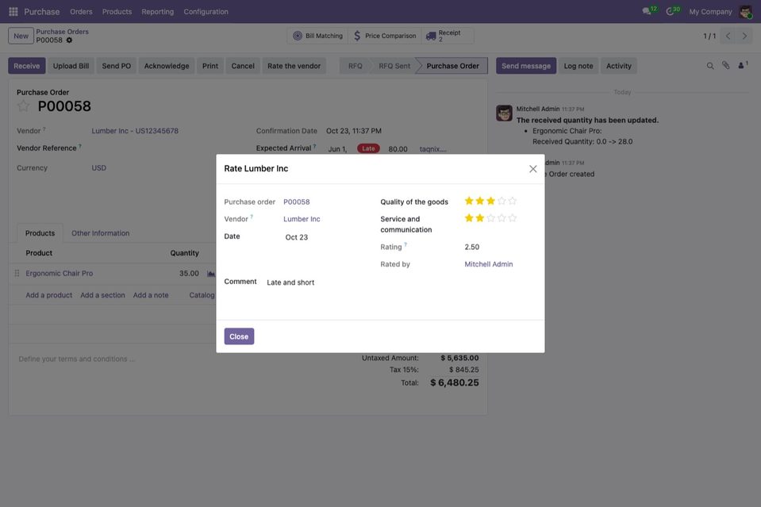Select the Products tab on the order
This screenshot has height=507, width=761.
pyautogui.click(x=40, y=233)
